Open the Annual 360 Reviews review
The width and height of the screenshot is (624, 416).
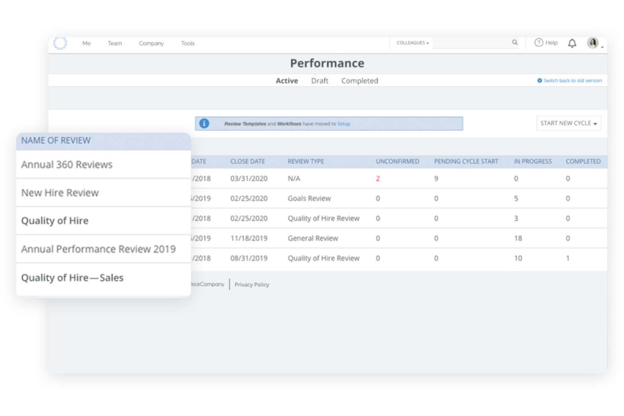coord(67,164)
